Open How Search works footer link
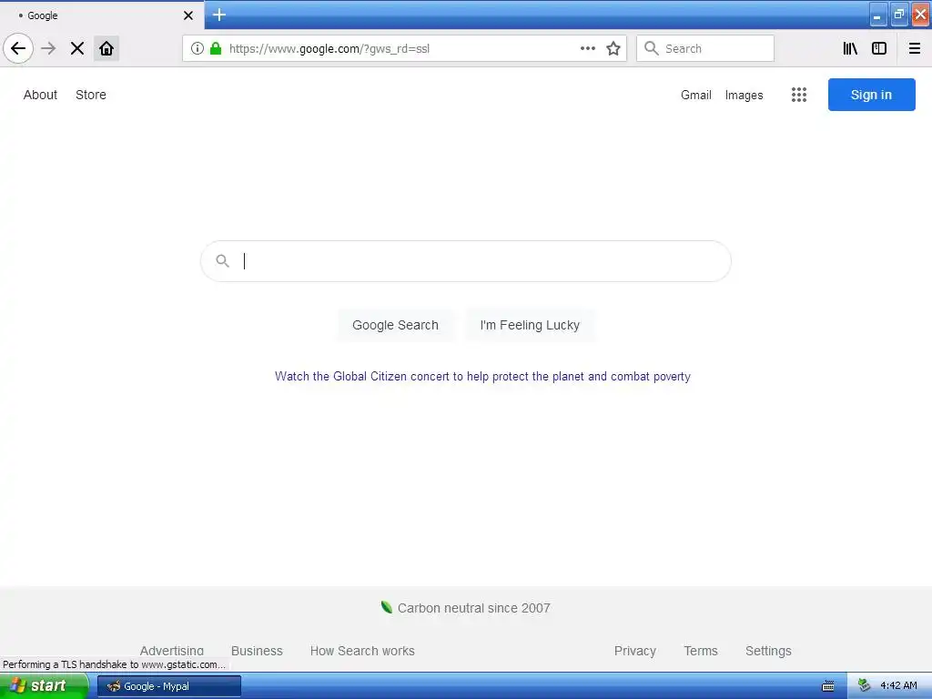Screen dimensions: 932x699 click(362, 651)
